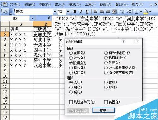Select the 批注(C) paste option

(x=77, y=72)
